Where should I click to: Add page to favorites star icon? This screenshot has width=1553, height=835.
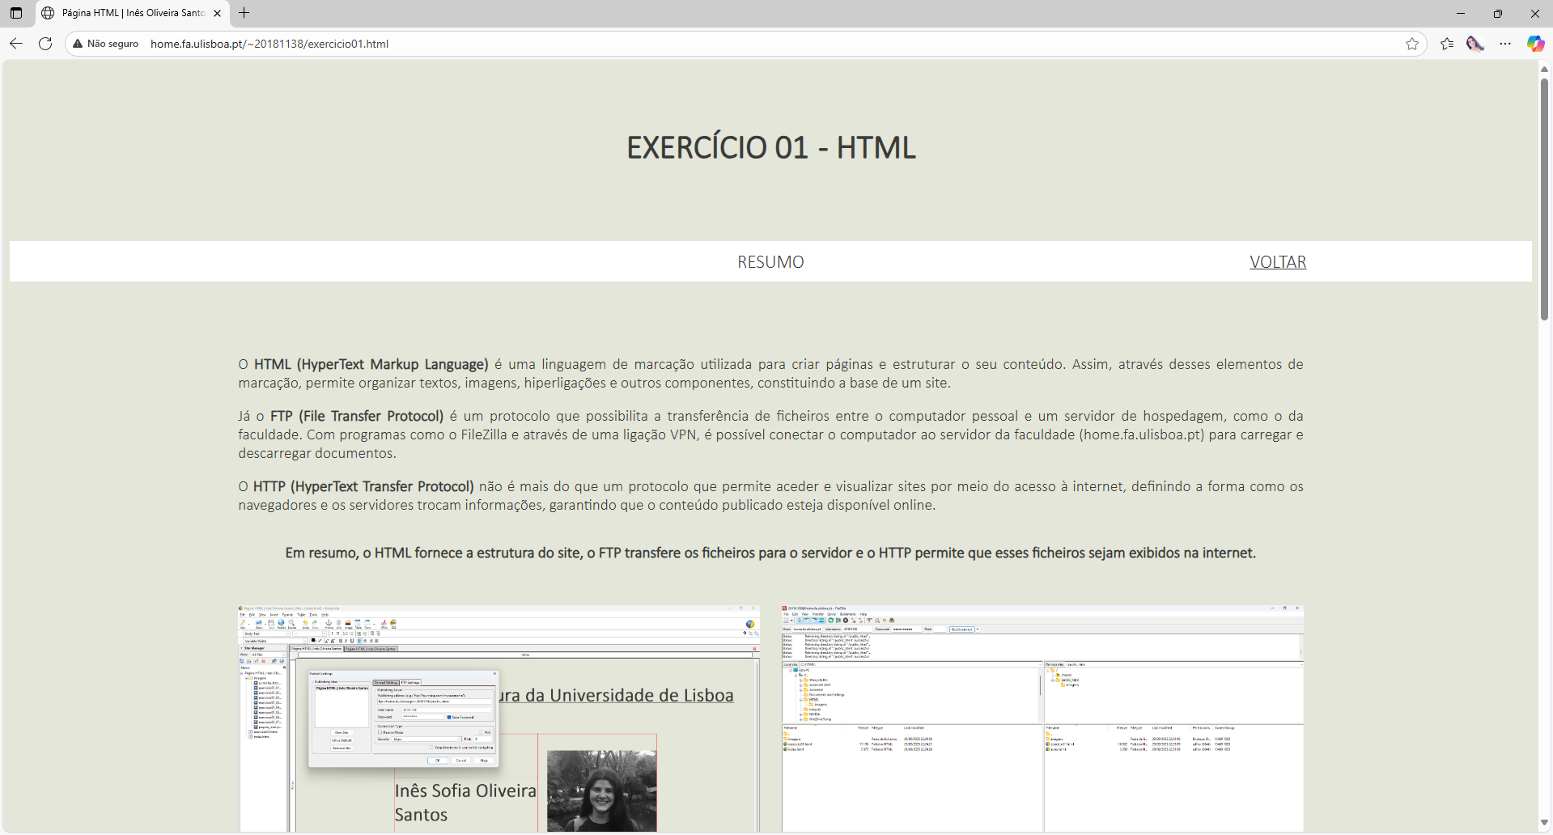1412,44
